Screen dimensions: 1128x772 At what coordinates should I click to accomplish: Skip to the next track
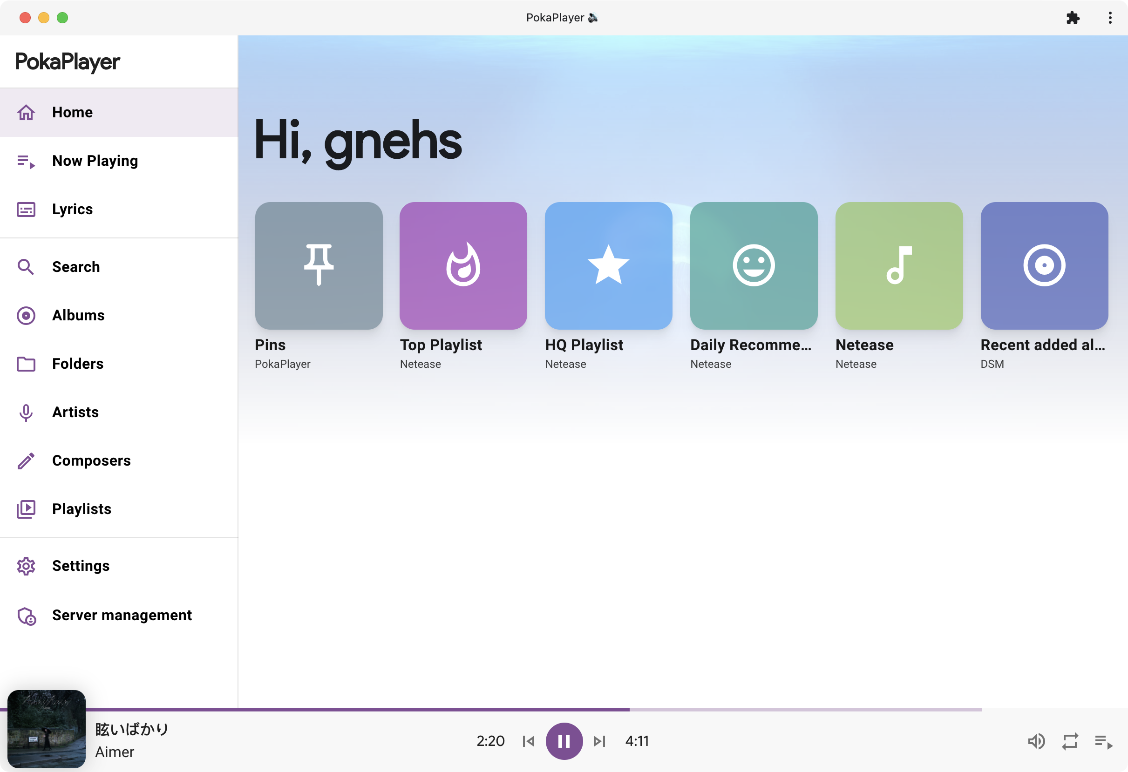(x=599, y=741)
